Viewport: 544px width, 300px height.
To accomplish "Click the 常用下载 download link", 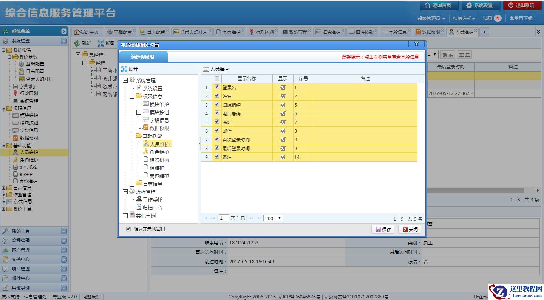I will tap(521, 18).
